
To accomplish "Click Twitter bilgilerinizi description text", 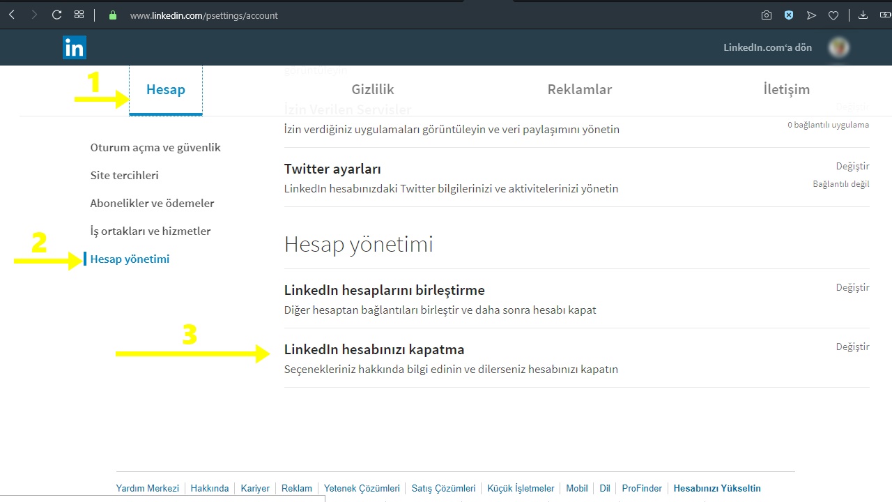I will (x=451, y=188).
